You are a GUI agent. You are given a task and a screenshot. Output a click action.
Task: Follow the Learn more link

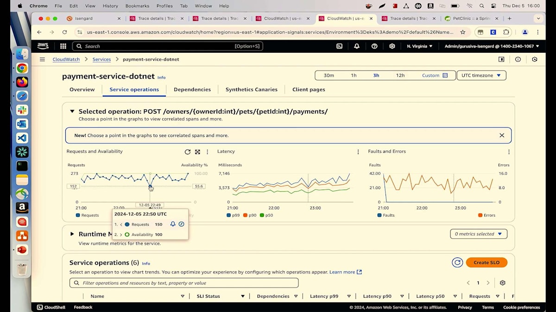(x=346, y=272)
